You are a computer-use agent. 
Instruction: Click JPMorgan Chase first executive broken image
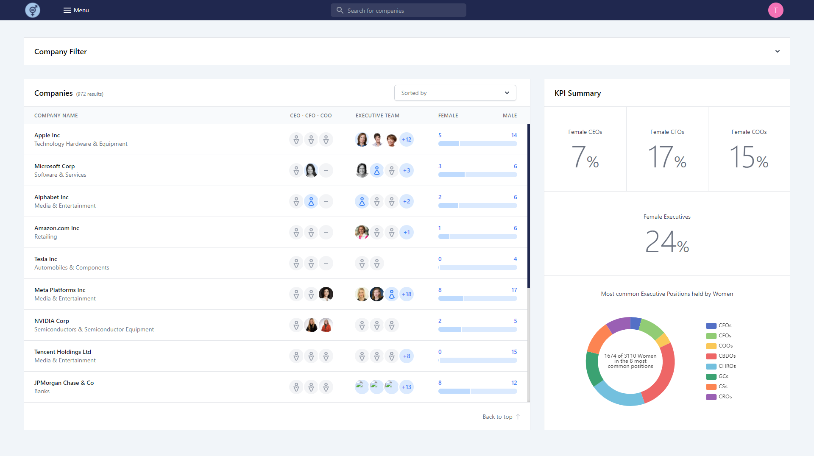(362, 387)
